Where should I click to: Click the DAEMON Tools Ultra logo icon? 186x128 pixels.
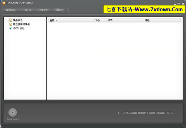tap(4, 3)
